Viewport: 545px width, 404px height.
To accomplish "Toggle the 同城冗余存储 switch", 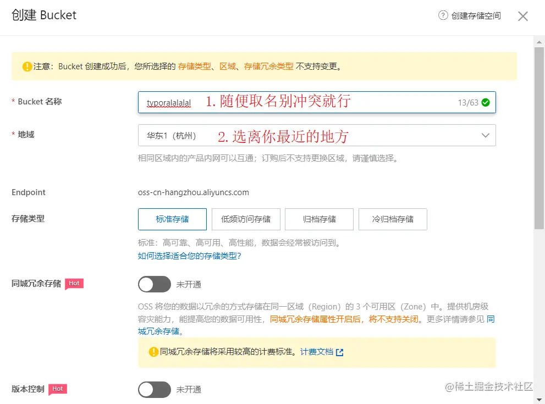I will pos(155,284).
